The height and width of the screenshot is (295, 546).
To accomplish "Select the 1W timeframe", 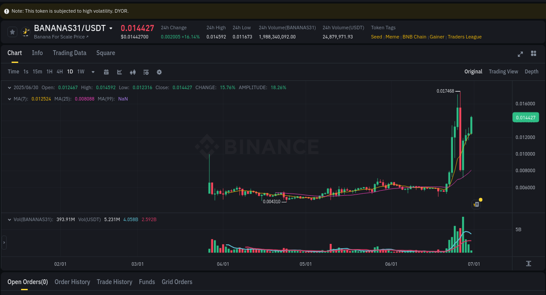I will pyautogui.click(x=80, y=72).
